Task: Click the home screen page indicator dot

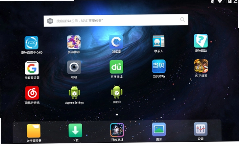Action: point(117,115)
